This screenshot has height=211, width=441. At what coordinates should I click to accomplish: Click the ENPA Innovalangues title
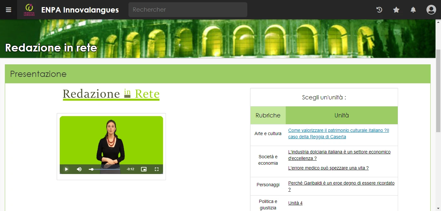pyautogui.click(x=80, y=10)
